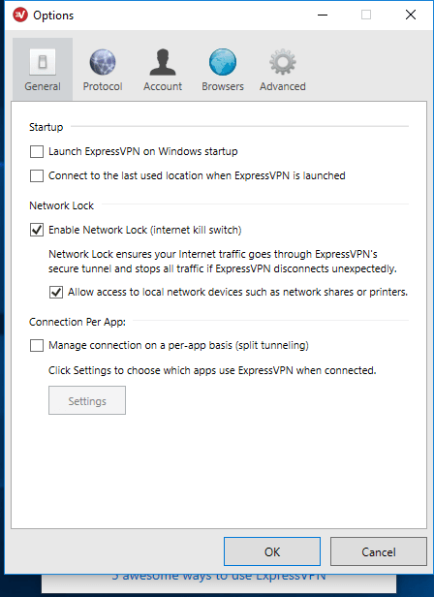Open split tunneling Settings button

pos(87,400)
